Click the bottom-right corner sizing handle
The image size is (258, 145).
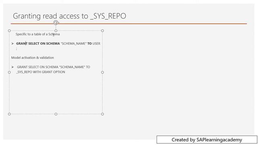(x=102, y=114)
